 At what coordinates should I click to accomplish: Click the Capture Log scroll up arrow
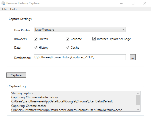click(138, 93)
